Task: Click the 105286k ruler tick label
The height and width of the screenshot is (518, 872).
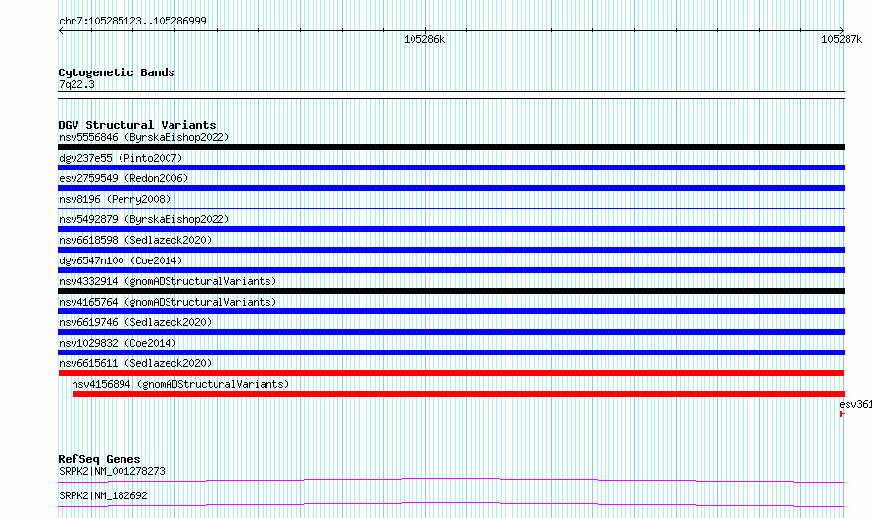Action: pyautogui.click(x=424, y=40)
